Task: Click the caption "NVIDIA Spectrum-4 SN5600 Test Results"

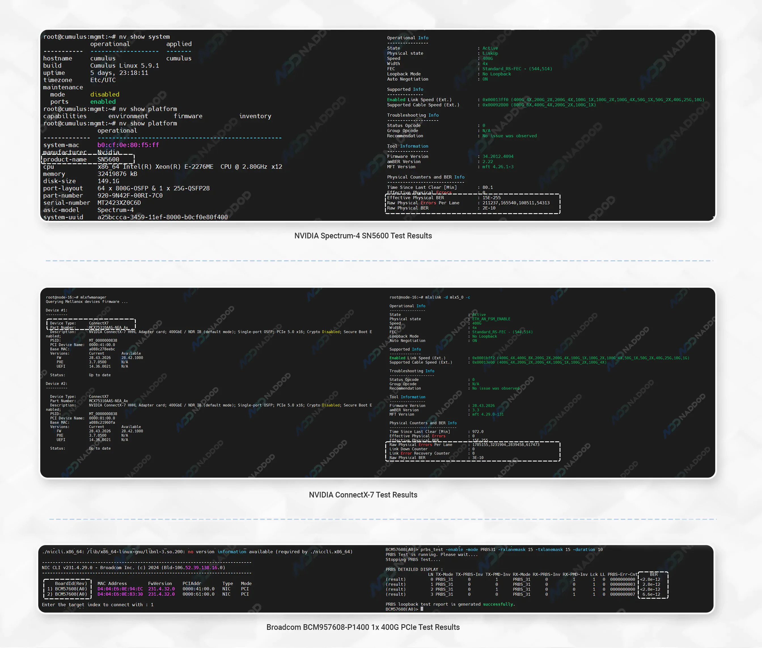Action: click(363, 236)
